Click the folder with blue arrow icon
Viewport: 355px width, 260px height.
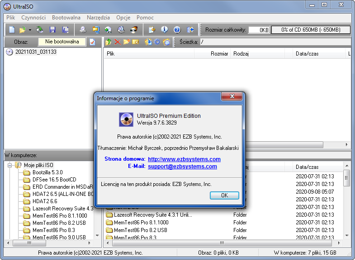148,42
